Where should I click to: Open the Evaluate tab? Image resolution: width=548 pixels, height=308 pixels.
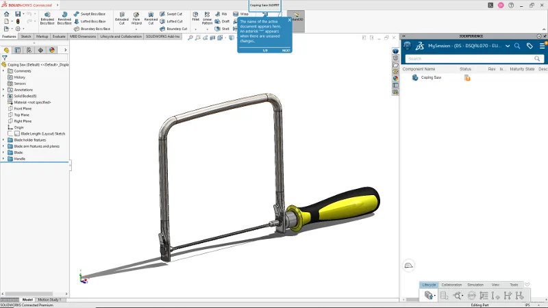coord(59,36)
